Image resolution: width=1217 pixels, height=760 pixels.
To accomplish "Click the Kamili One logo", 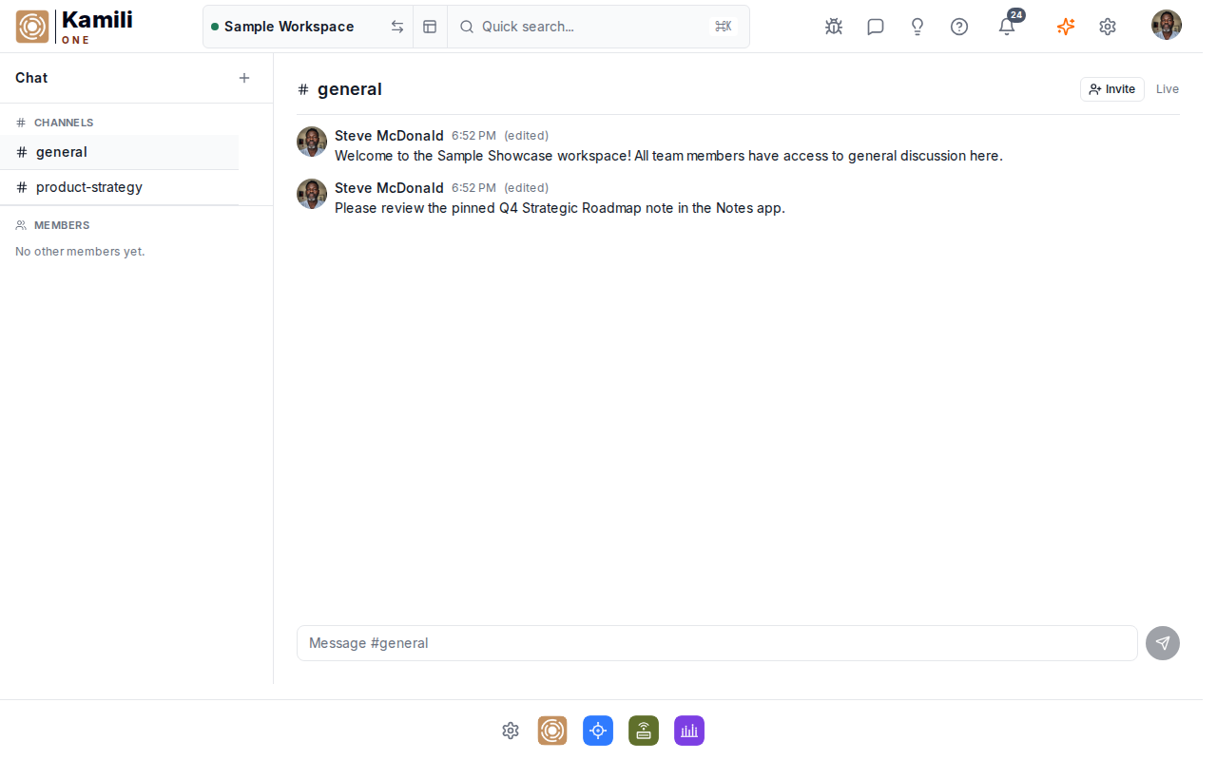I will [74, 27].
